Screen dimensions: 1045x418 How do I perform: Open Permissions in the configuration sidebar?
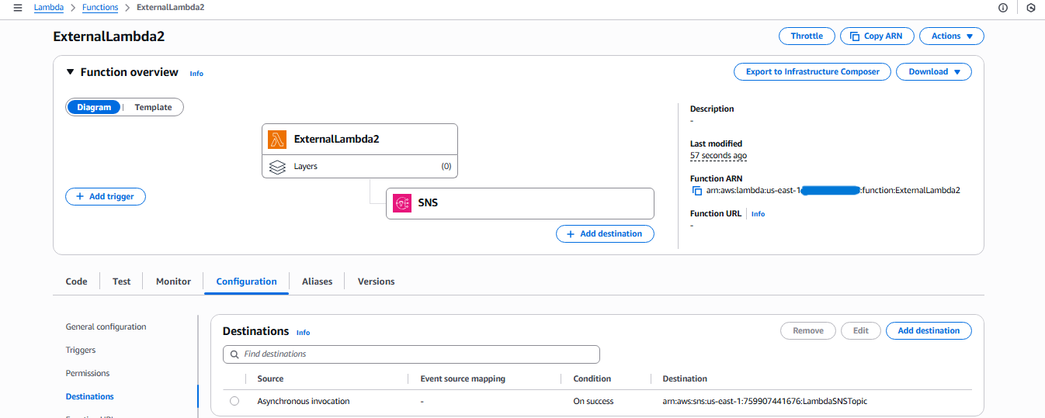(x=88, y=374)
